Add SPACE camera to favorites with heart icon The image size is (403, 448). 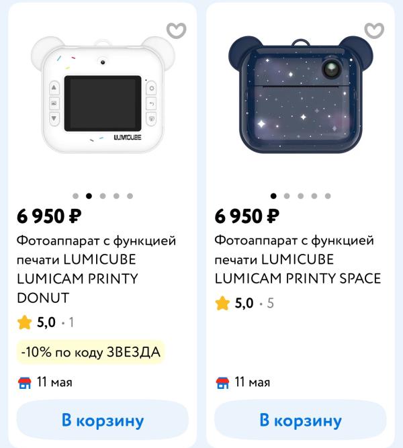pos(374,31)
